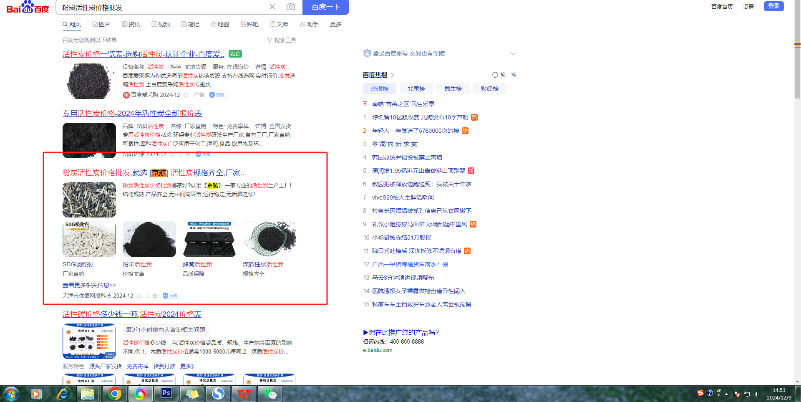Switch to the 贴吧 tab

point(249,24)
